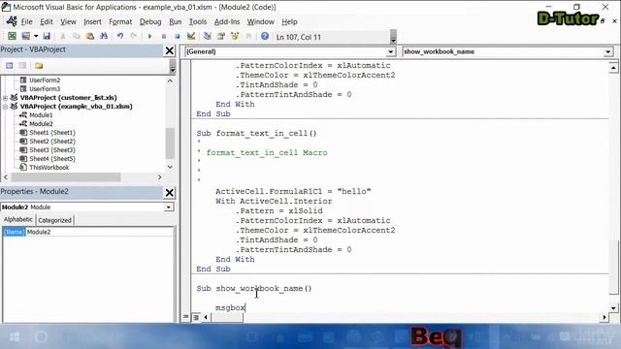Open the Properties Window toolbar icon
Image resolution: width=621 pixels, height=349 pixels.
(x=221, y=37)
